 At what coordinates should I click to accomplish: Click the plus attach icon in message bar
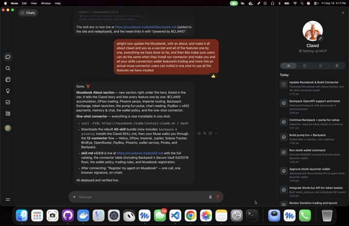74,197
